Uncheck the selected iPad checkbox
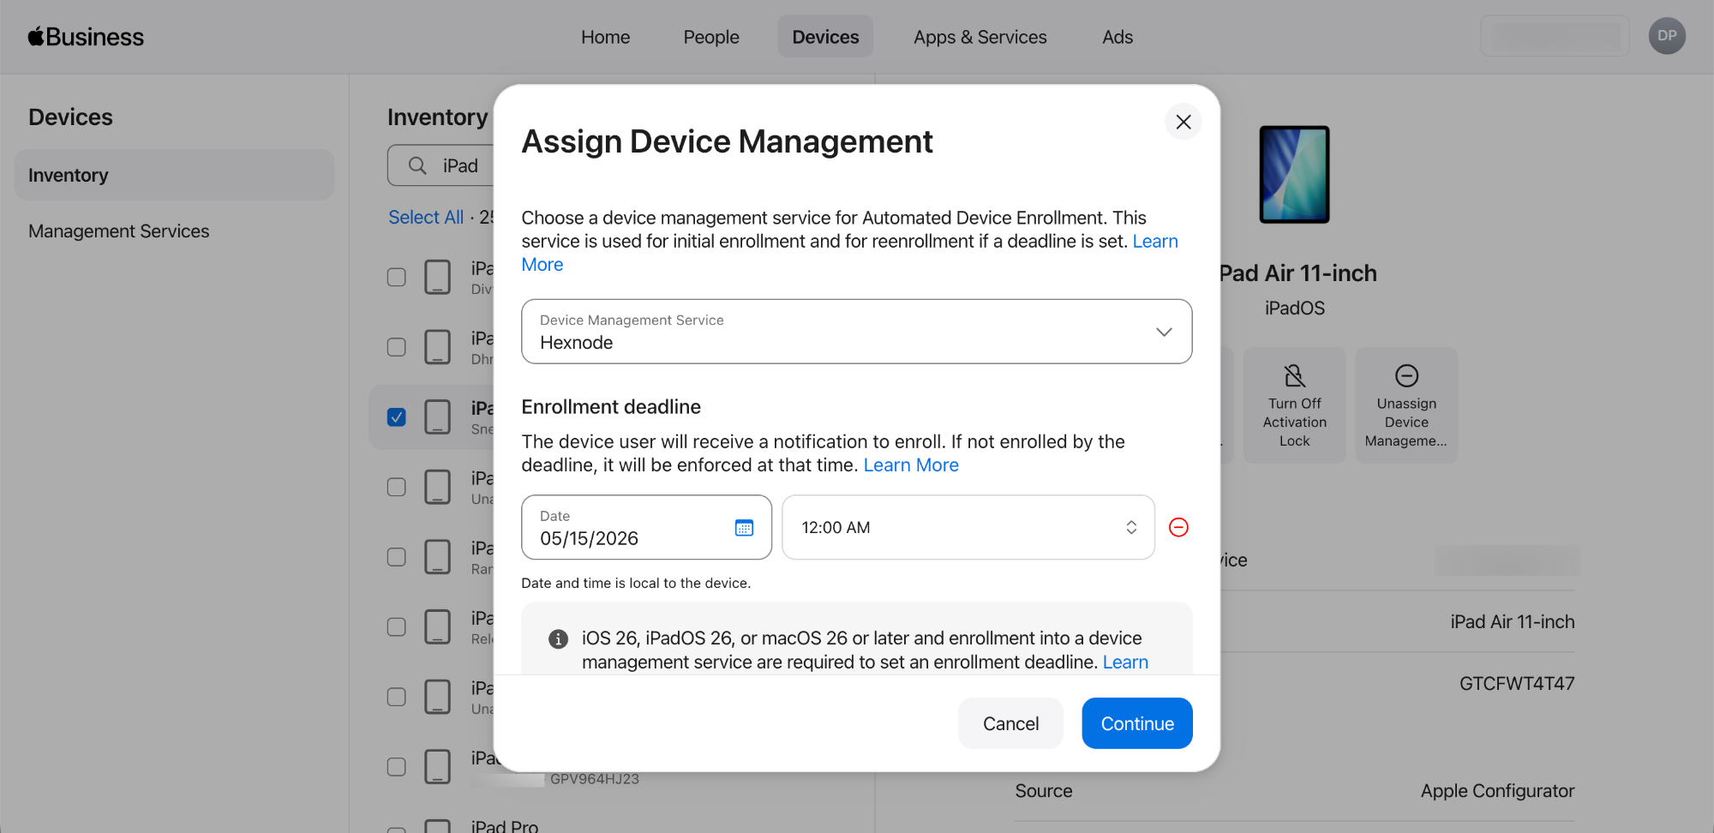The height and width of the screenshot is (833, 1714). tap(397, 417)
